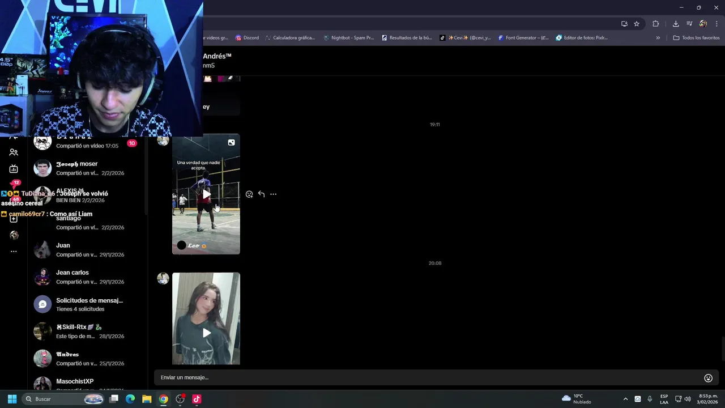This screenshot has height=408, width=725.
Task: Click the microphone tray icon
Action: pyautogui.click(x=650, y=399)
